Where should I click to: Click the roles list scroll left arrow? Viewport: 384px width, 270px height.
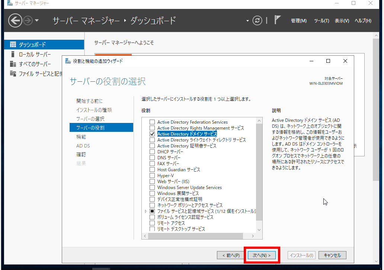tap(145, 236)
